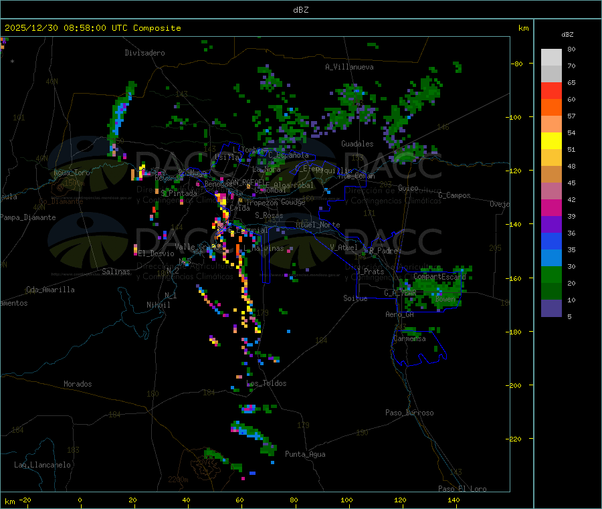
Task: Click the Guico location label
Action: click(408, 188)
